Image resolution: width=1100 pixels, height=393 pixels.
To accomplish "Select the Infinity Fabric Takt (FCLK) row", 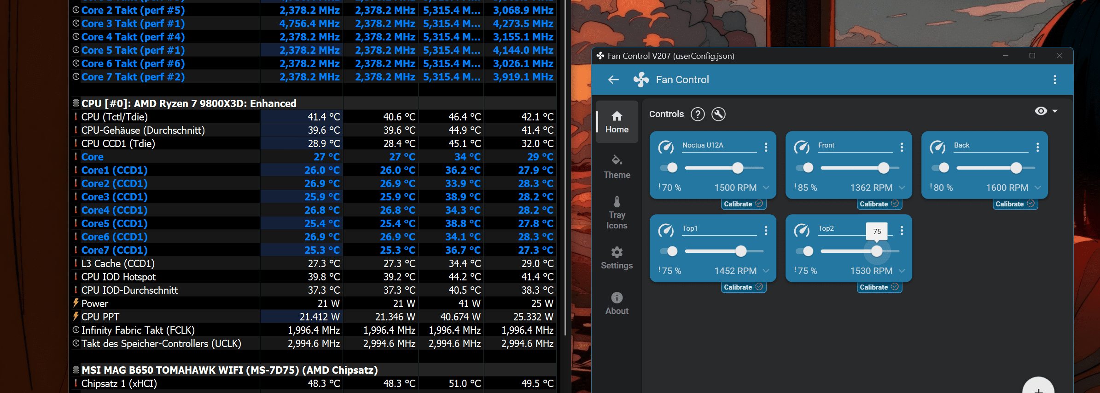I will (313, 330).
